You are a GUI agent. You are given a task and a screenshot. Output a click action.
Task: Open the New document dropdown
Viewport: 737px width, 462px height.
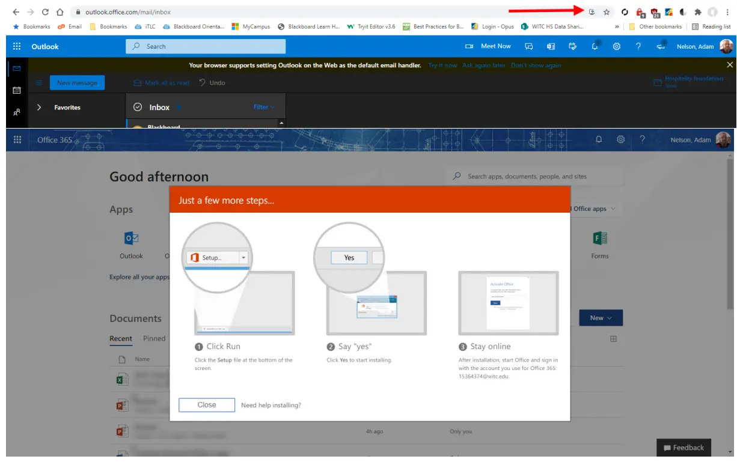coord(601,318)
